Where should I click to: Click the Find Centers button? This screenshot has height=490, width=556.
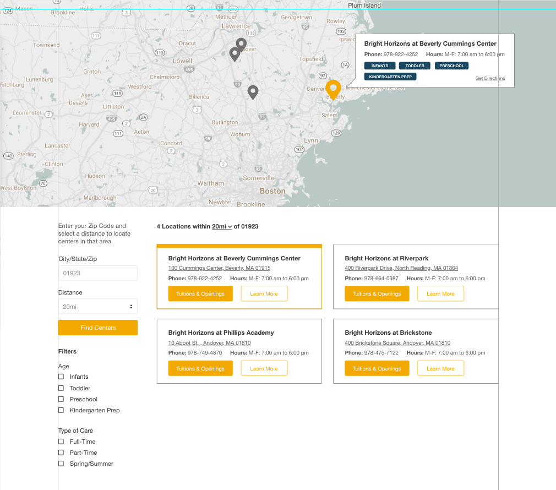98,328
